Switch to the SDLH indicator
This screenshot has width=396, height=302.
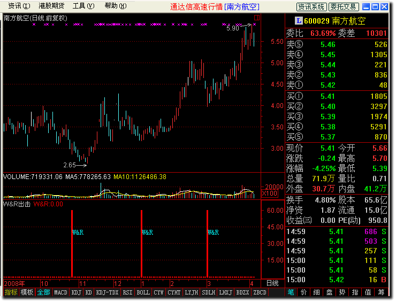pos(209,292)
